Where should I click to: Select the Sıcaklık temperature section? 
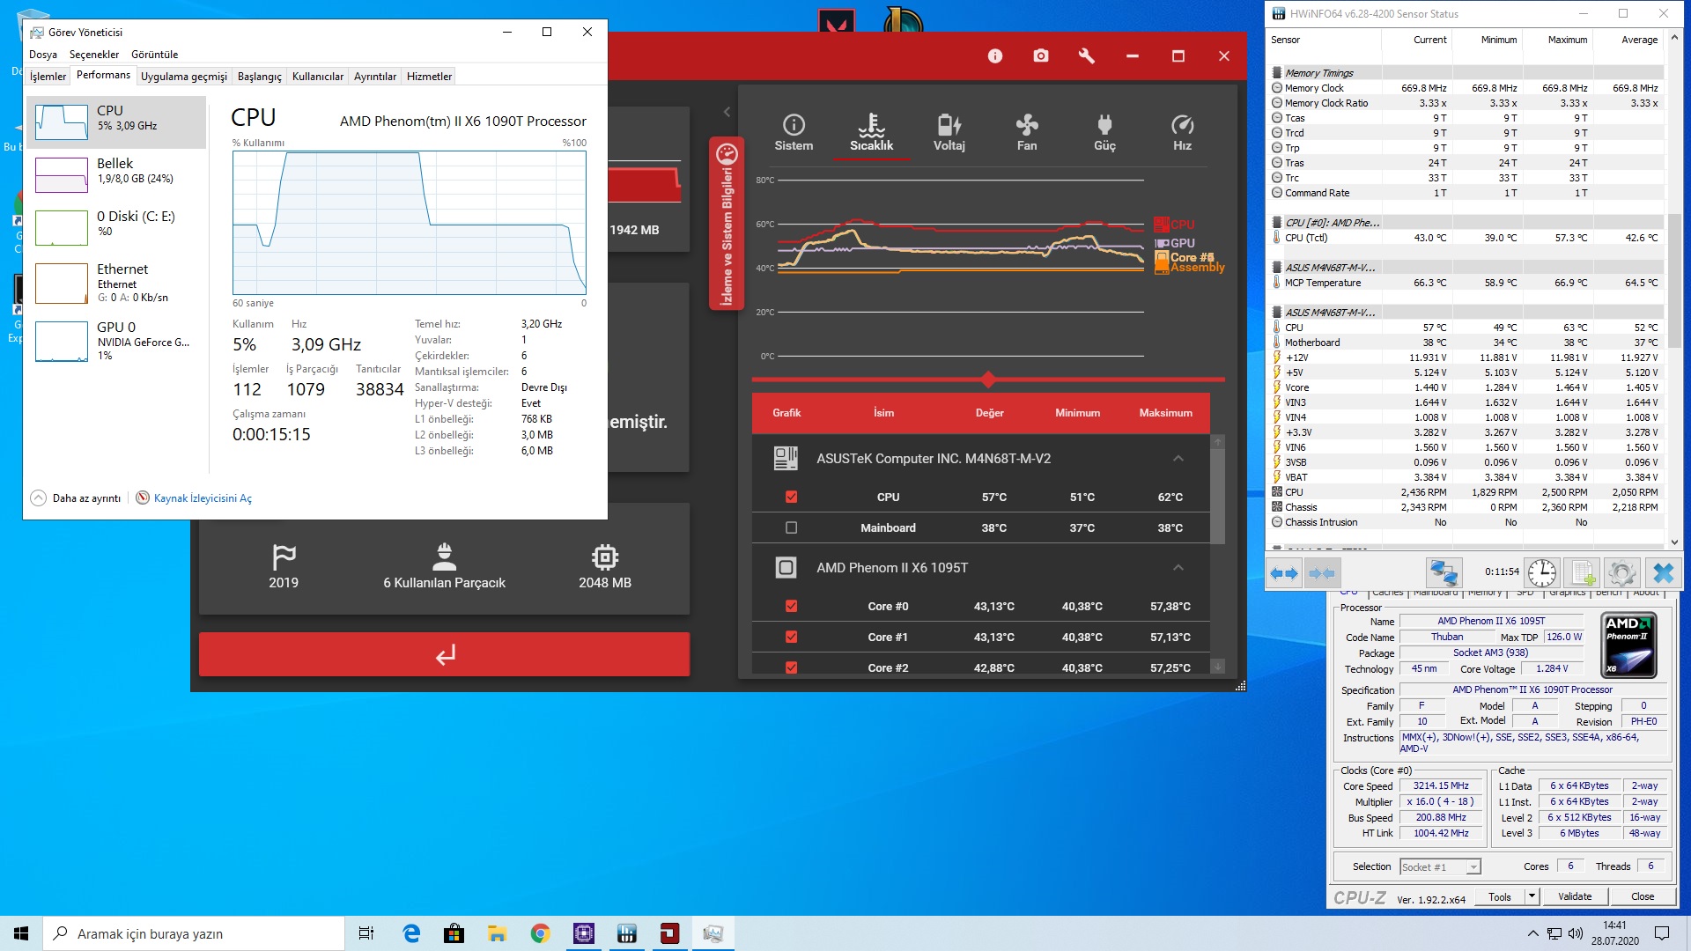(871, 133)
